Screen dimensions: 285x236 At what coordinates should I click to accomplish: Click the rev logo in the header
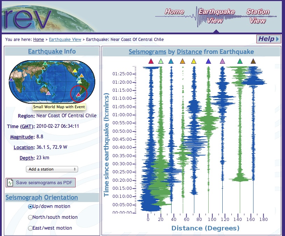(x=28, y=16)
